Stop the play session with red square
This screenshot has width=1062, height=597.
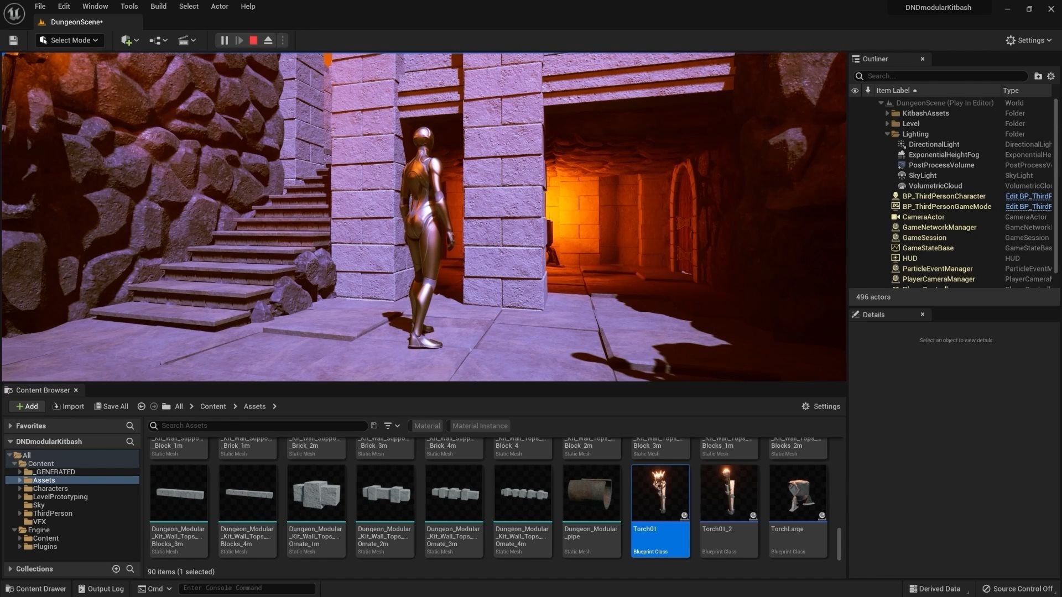pyautogui.click(x=253, y=40)
